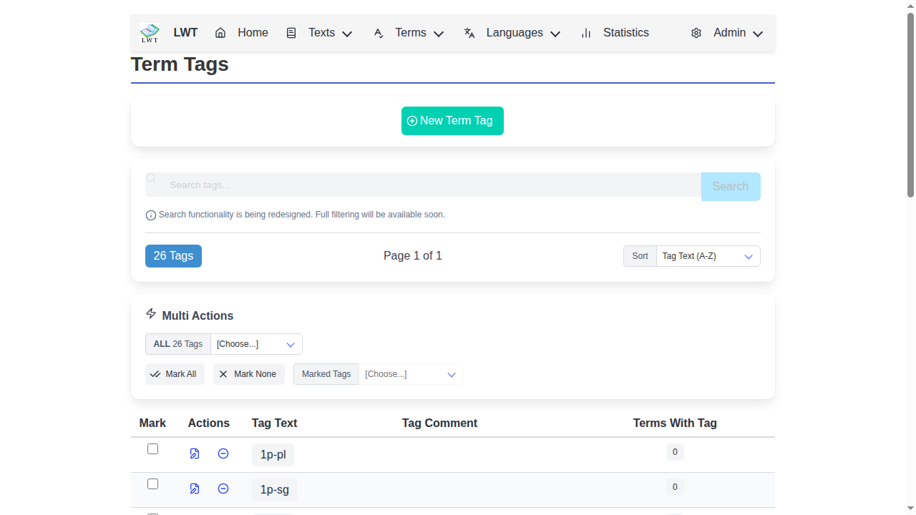Open the Sort by Tag Text dropdown
The width and height of the screenshot is (916, 515).
(x=708, y=256)
